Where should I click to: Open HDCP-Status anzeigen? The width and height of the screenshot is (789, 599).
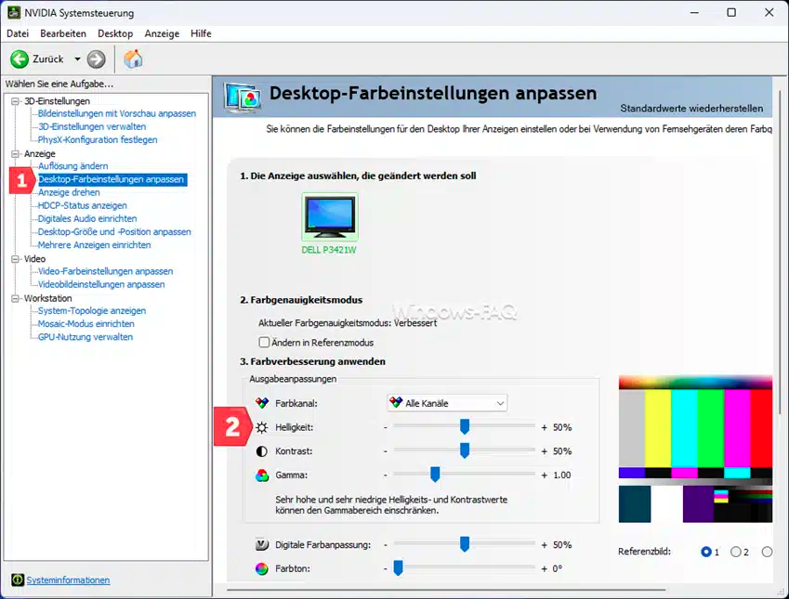click(x=83, y=205)
